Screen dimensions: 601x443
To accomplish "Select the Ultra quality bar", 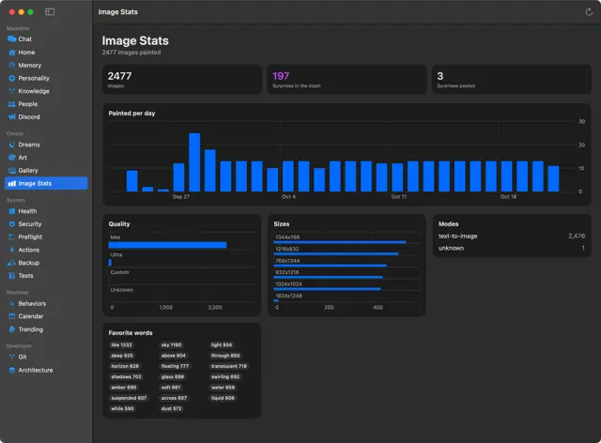I will [x=110, y=263].
